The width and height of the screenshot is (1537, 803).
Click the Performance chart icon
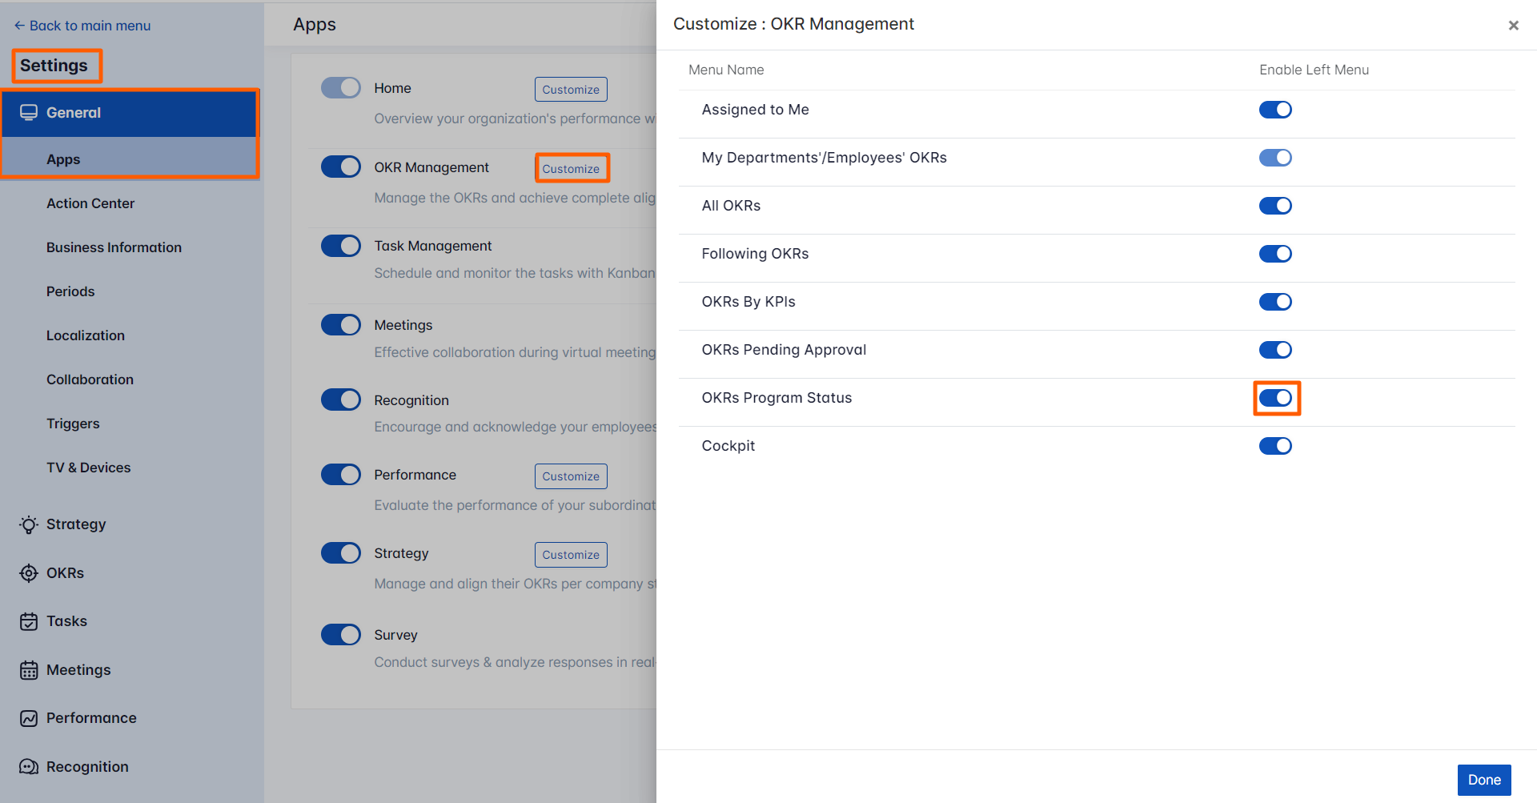(28, 717)
